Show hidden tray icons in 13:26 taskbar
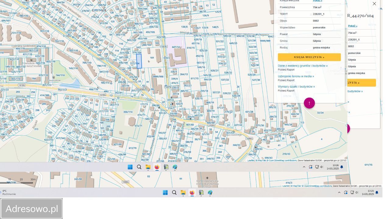 [x=304, y=167]
